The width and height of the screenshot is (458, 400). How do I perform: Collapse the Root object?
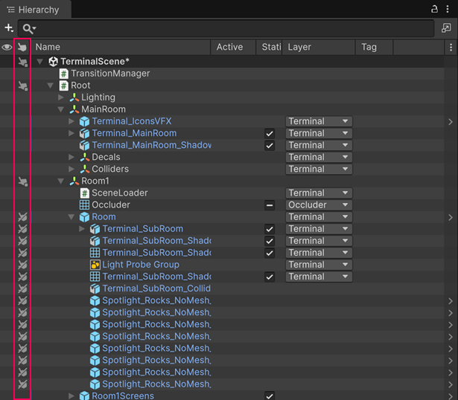pos(50,86)
